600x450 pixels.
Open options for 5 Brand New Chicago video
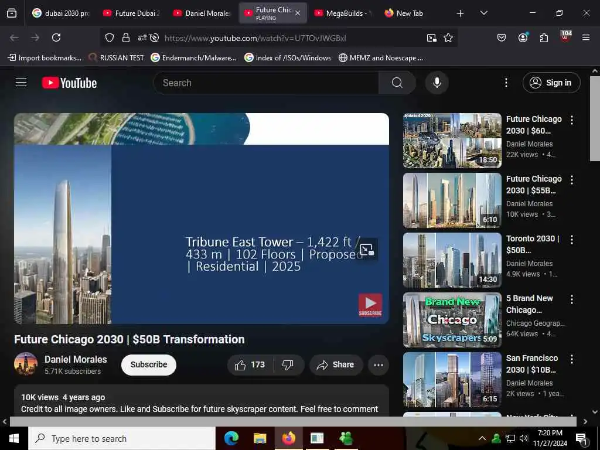pos(572,299)
